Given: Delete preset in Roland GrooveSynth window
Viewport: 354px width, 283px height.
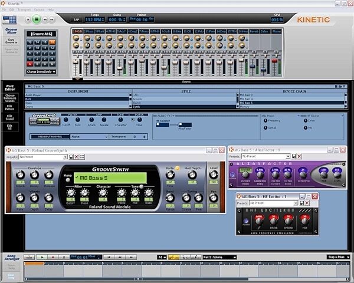Looking at the screenshot, I should click(77, 157).
